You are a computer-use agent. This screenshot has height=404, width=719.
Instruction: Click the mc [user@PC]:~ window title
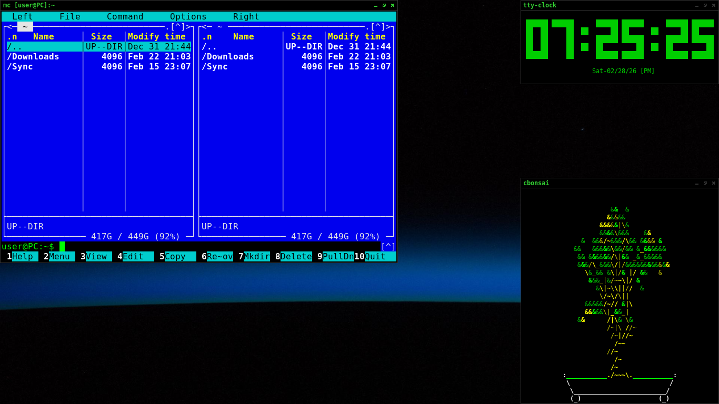click(x=29, y=5)
